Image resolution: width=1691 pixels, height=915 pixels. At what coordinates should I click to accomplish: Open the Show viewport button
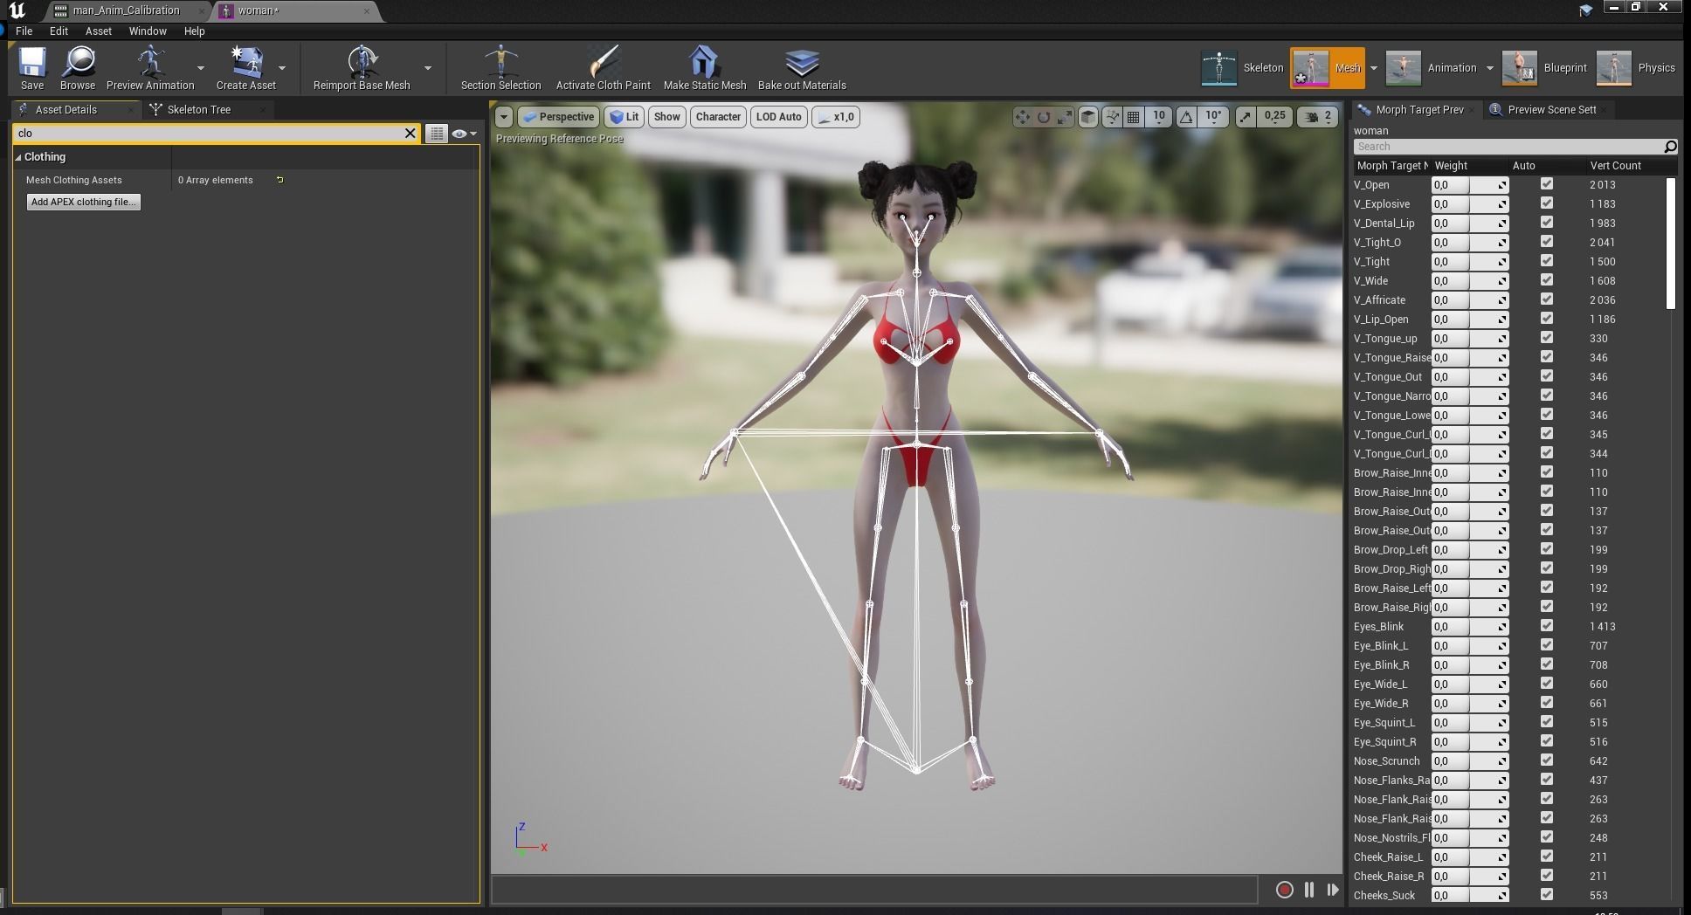pos(666,117)
